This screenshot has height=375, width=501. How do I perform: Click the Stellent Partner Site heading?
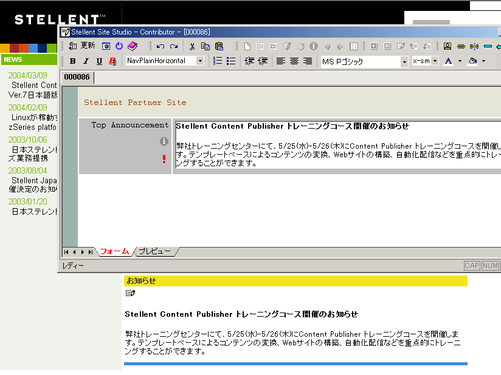coord(135,103)
